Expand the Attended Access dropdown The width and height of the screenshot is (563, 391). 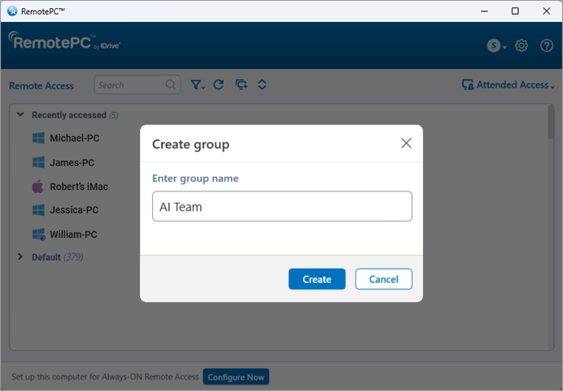point(508,85)
